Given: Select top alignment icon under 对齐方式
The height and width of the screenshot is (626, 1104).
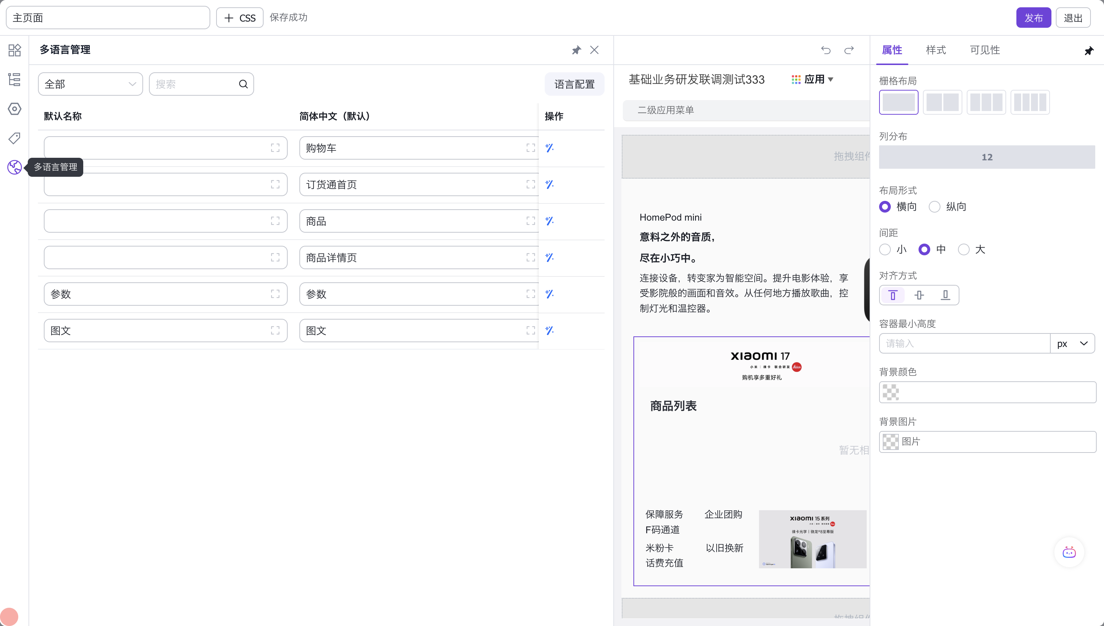Looking at the screenshot, I should [x=893, y=295].
